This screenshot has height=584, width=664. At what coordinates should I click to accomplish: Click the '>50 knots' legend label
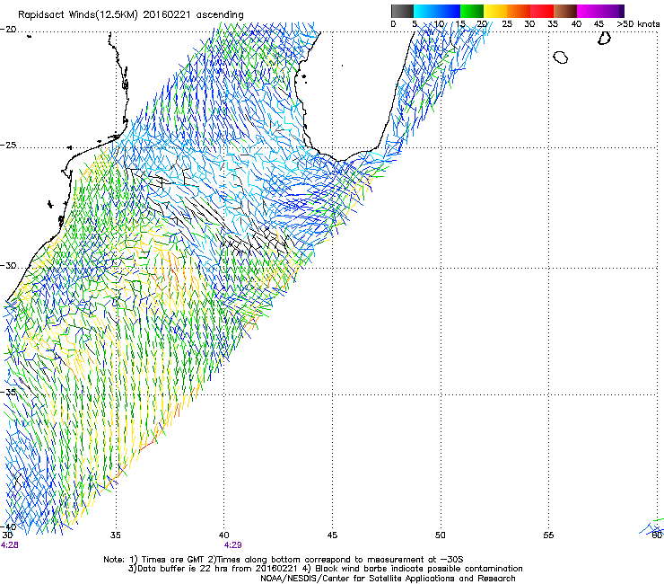coord(638,24)
